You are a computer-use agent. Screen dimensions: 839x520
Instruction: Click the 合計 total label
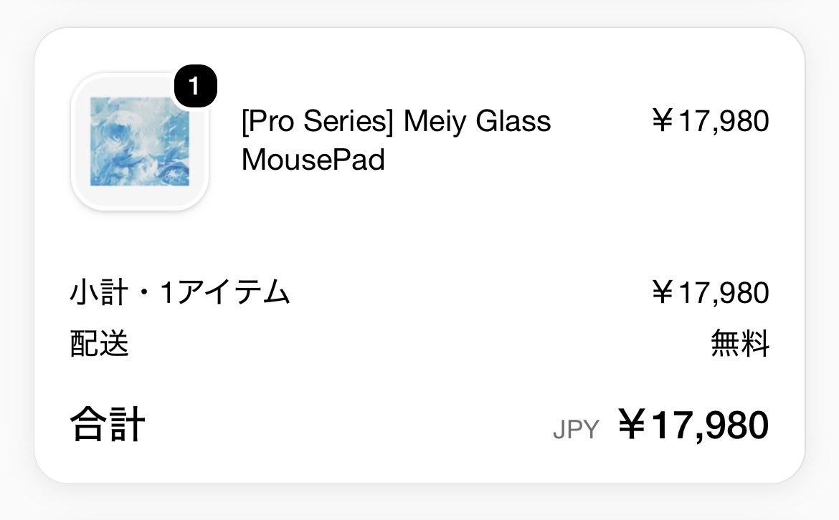pos(108,424)
